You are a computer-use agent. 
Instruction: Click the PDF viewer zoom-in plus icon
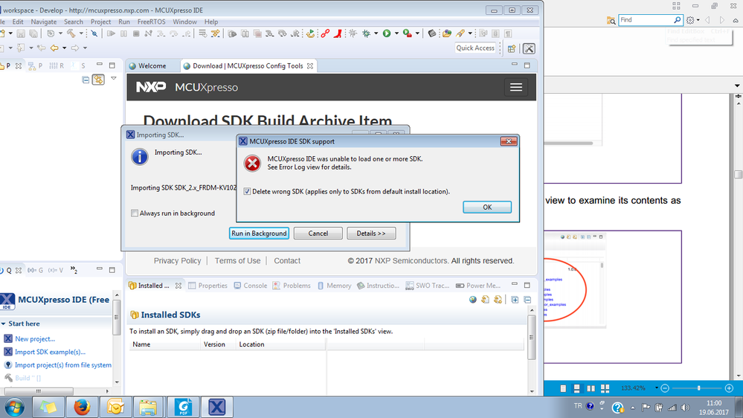pyautogui.click(x=730, y=388)
